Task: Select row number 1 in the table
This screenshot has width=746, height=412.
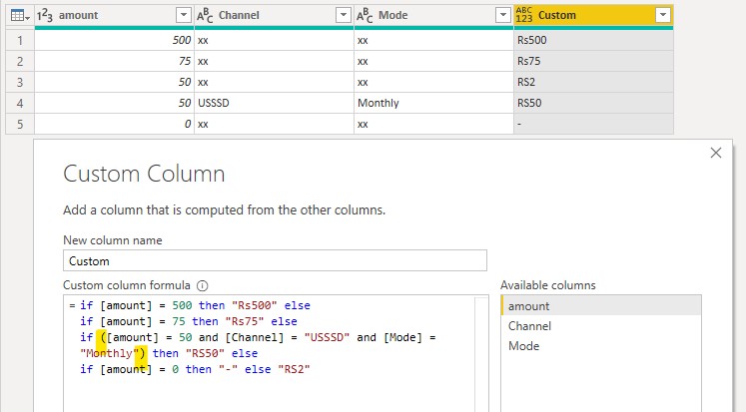Action: (20, 40)
